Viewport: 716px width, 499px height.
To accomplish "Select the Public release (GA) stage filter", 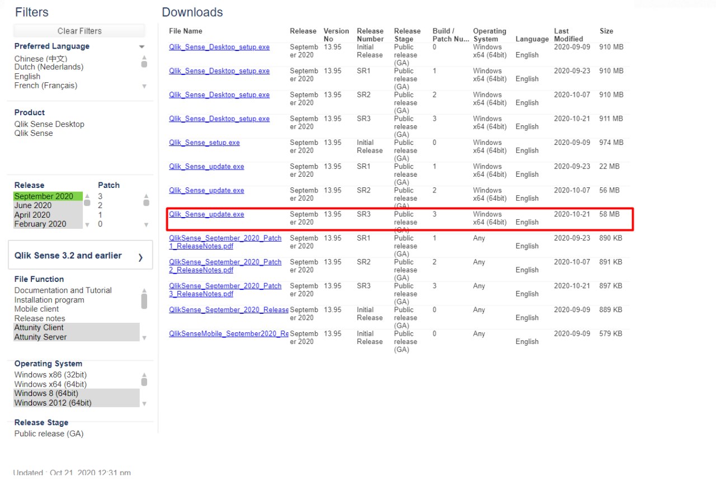I will coord(49,434).
